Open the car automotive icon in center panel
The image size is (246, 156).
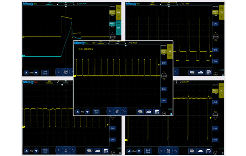pyautogui.click(x=148, y=112)
